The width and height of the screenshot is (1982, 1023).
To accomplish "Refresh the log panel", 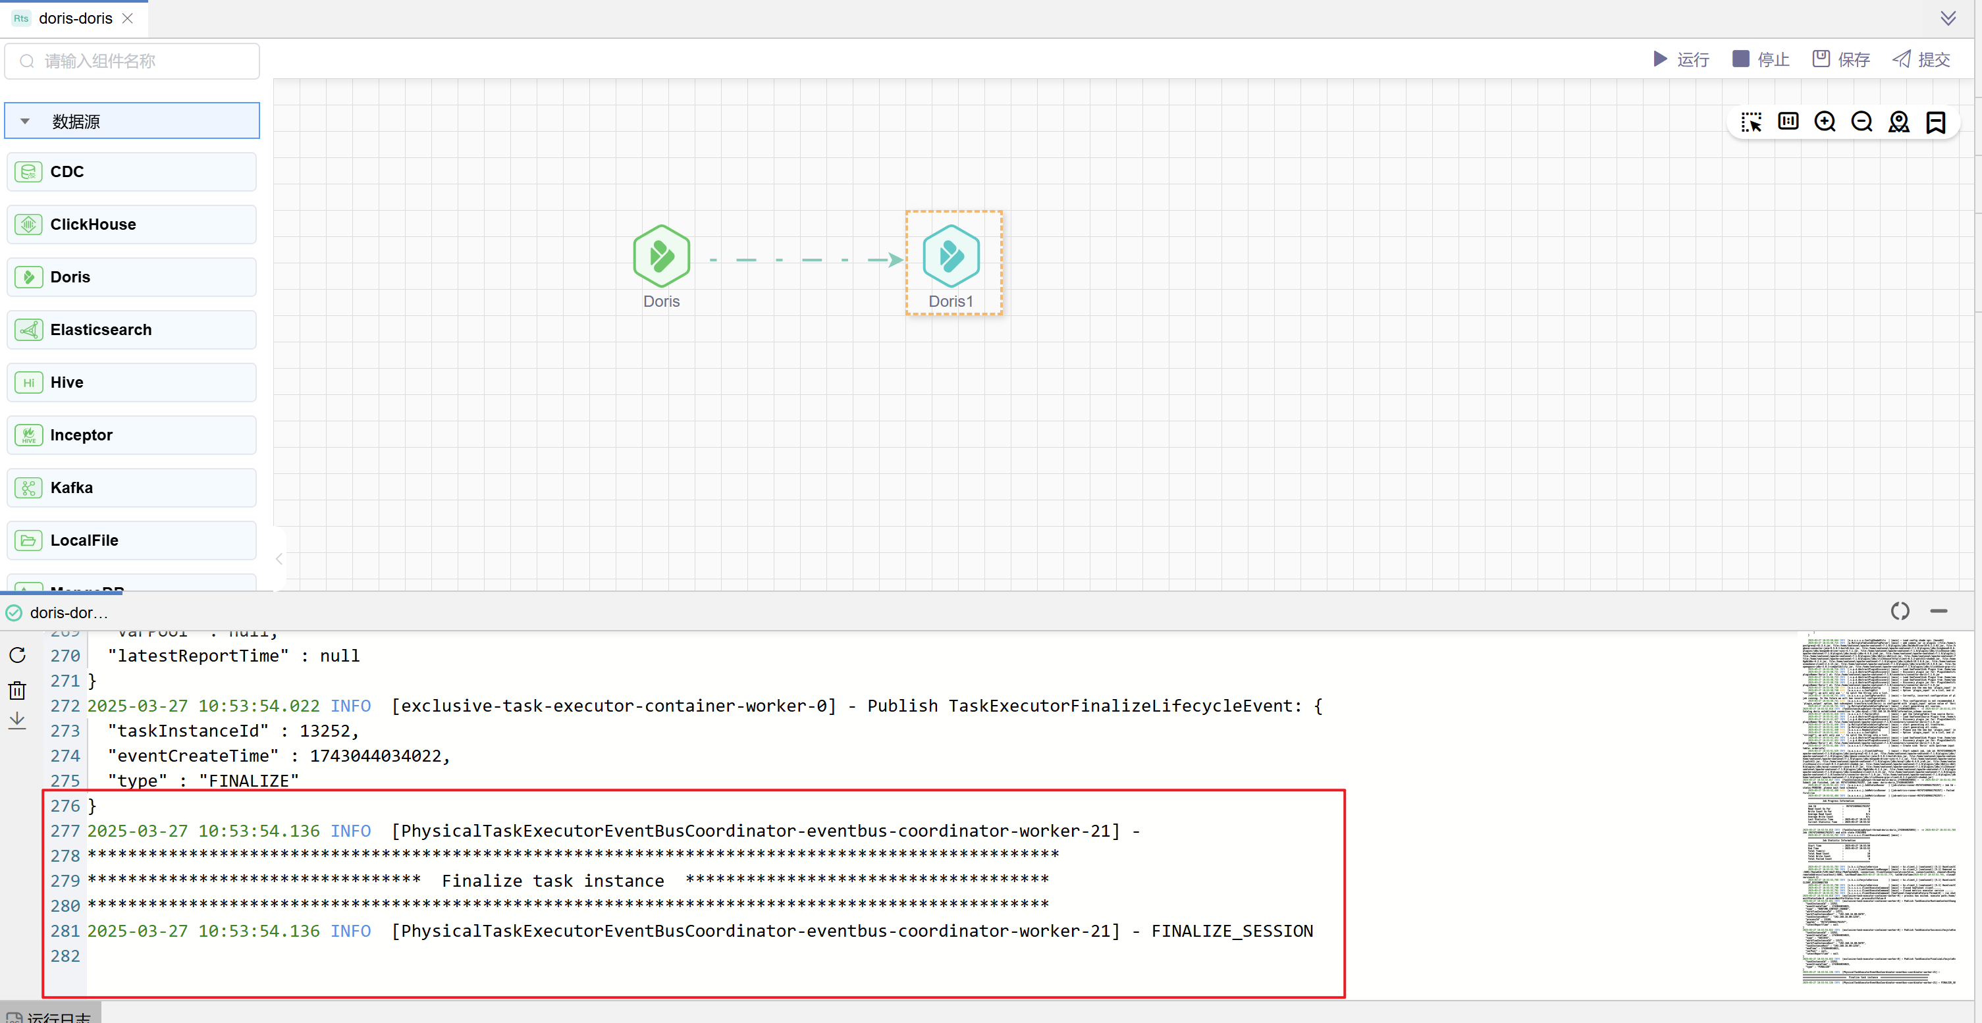I will tap(17, 654).
